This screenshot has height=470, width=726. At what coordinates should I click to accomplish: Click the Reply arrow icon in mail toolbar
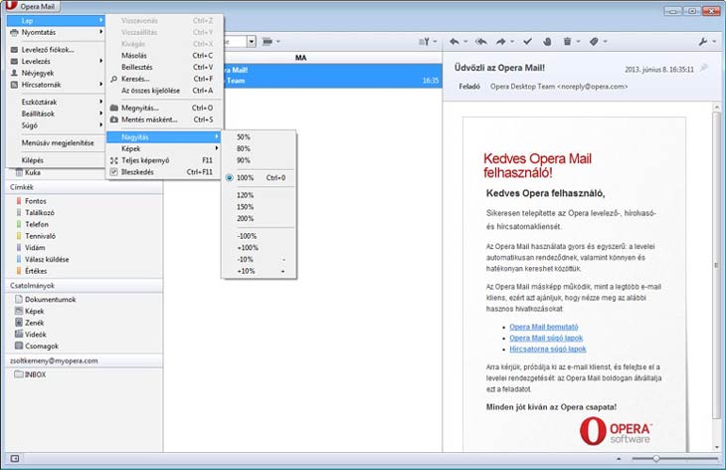[x=455, y=42]
